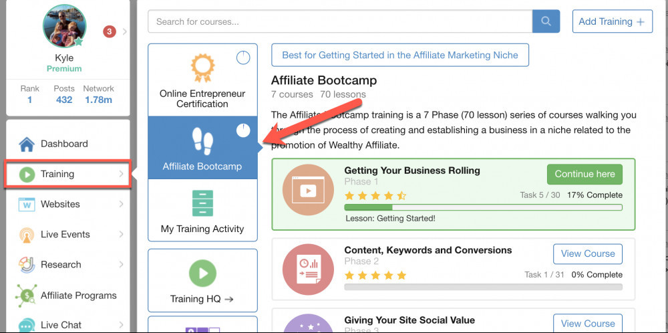Click the magnifier search button
Screen dimensions: 668x333
[x=546, y=21]
